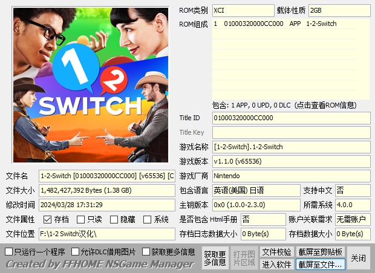Click the 游戏名称 text field
Viewport: 375px width, 273px height.
coord(290,147)
